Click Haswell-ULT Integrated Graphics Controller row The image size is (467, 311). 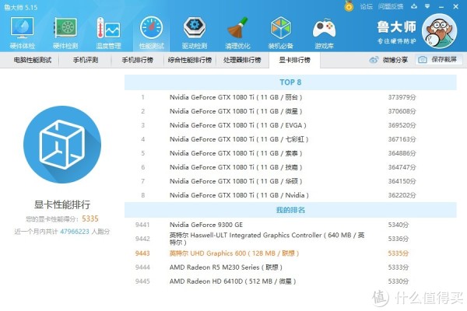pyautogui.click(x=290, y=239)
